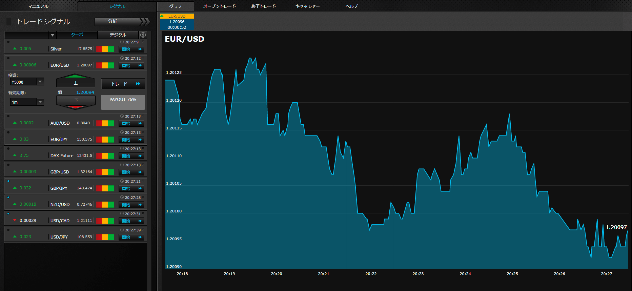Click 開始 for EUR/USD

131,65
